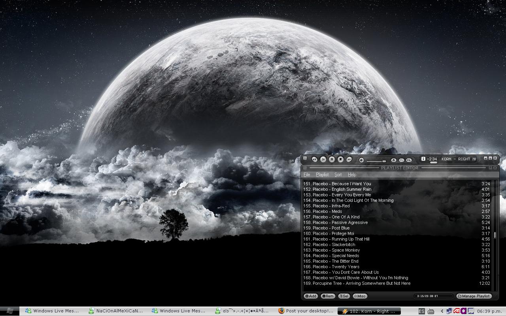506x316 pixels.
Task: Open the File menu in Playlist Editor
Action: coord(307,175)
